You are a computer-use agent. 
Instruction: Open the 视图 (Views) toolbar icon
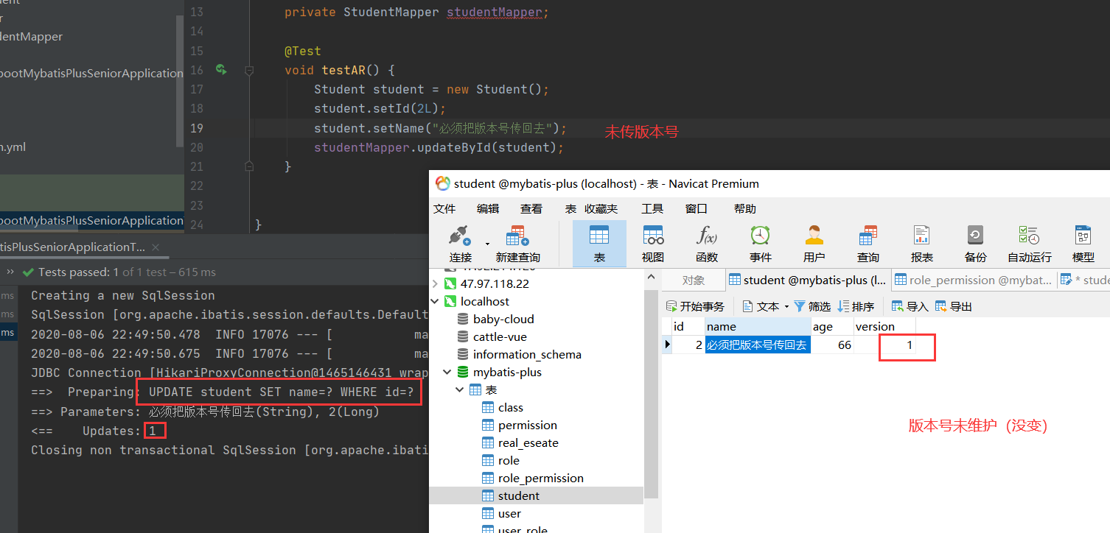[652, 243]
